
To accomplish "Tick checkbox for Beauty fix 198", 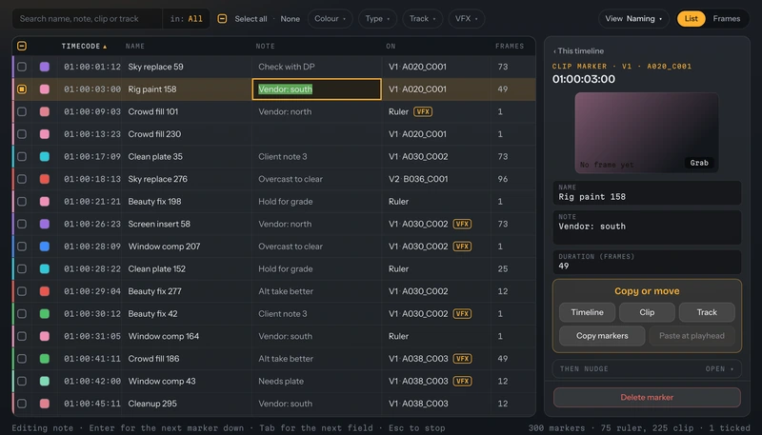I will tap(22, 202).
